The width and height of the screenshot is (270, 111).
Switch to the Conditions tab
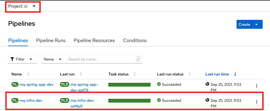pos(135,40)
